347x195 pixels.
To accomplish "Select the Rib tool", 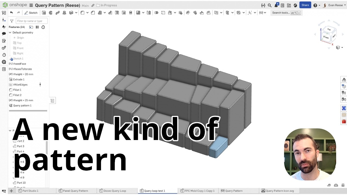I will (110, 13).
